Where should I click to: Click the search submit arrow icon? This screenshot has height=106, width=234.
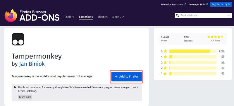coord(228,16)
